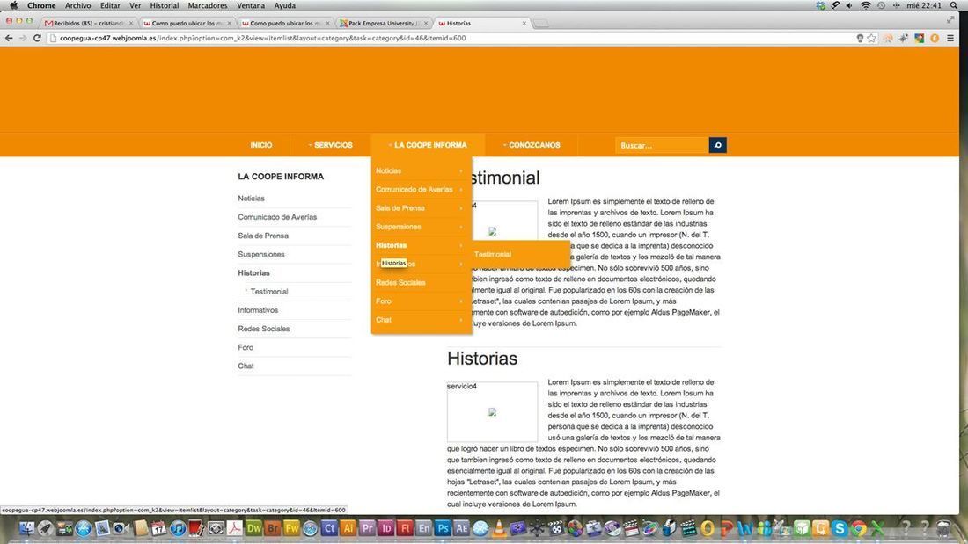Open the Trash in the dock
This screenshot has height=544, width=968.
point(943,528)
